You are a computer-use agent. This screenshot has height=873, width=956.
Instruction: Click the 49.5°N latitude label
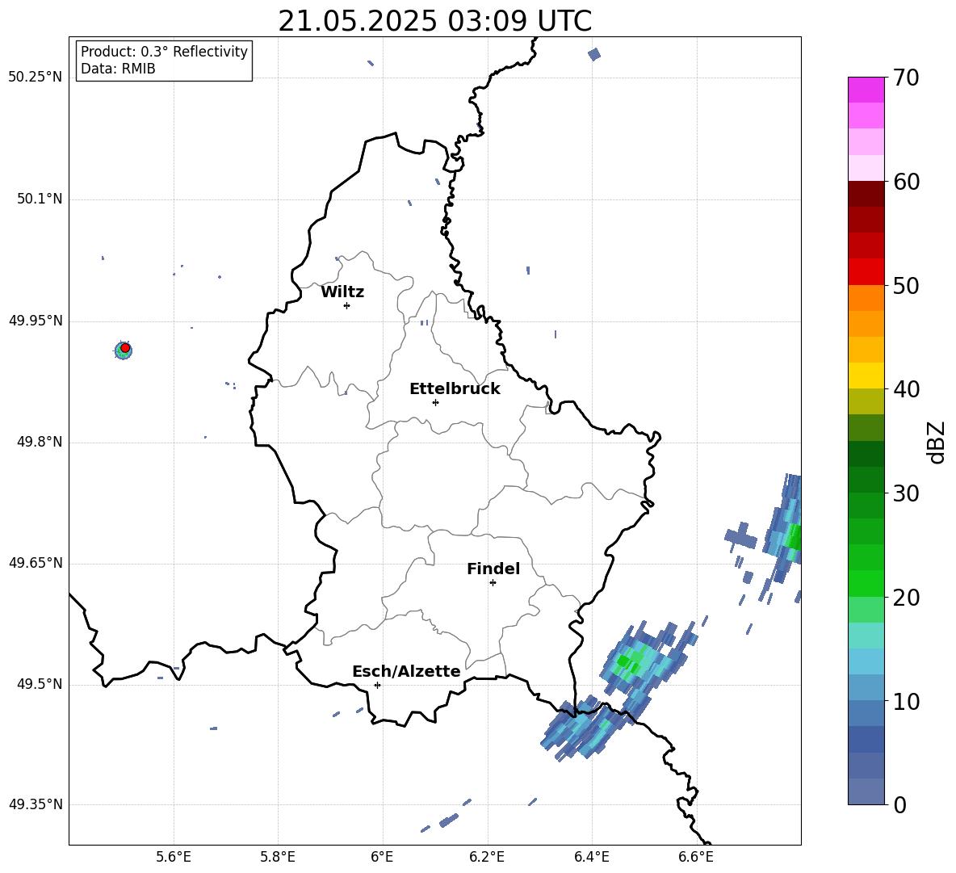(40, 685)
